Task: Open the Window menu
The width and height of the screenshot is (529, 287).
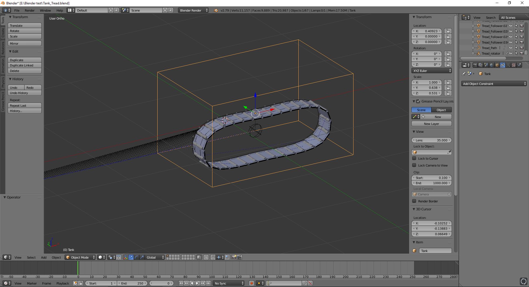Action: pyautogui.click(x=45, y=10)
